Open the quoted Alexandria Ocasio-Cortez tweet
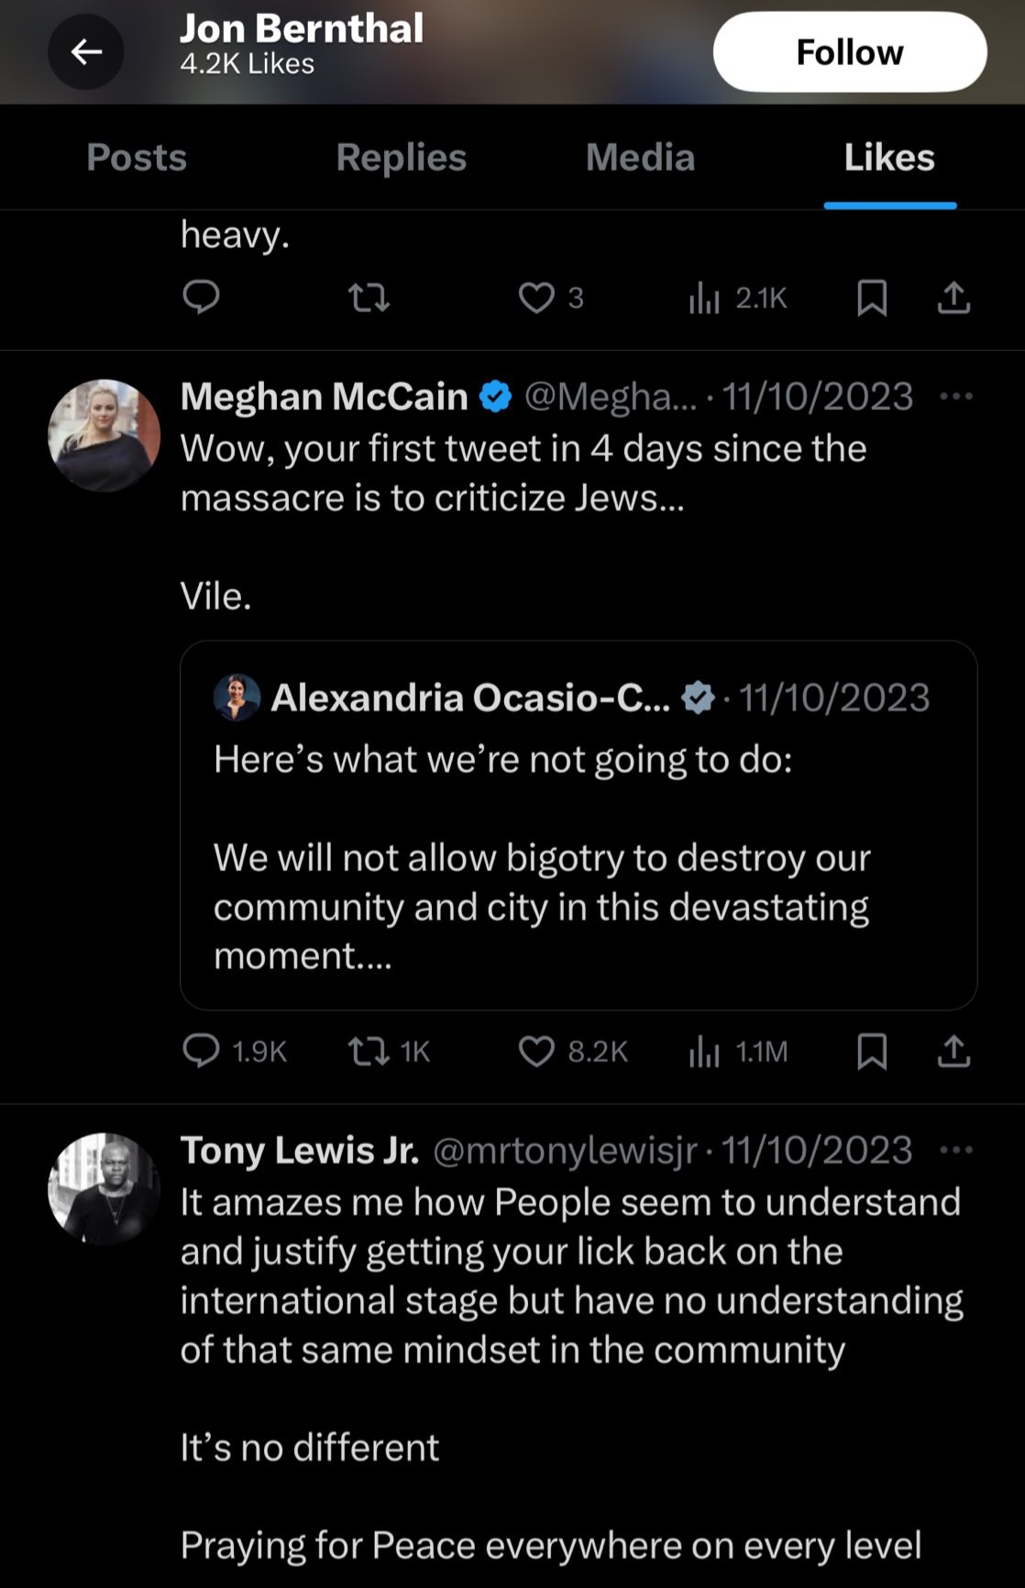 click(579, 825)
